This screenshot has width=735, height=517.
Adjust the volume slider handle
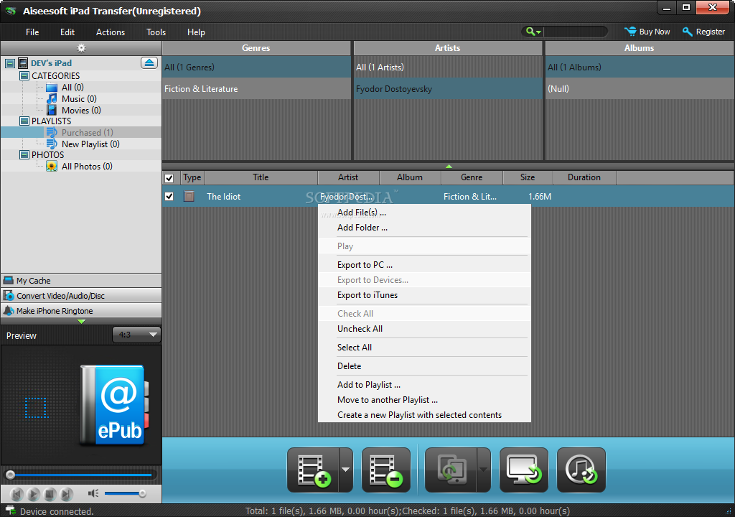pyautogui.click(x=142, y=493)
